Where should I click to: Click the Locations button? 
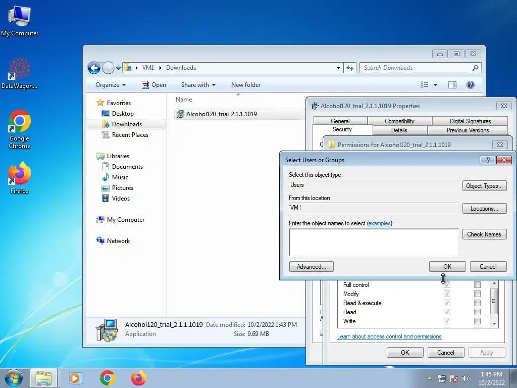coord(484,209)
